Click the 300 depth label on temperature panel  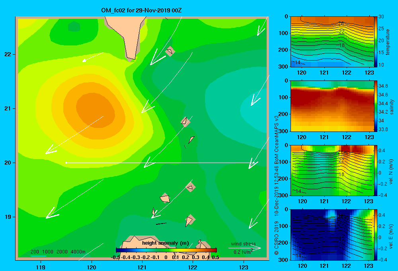283,67
